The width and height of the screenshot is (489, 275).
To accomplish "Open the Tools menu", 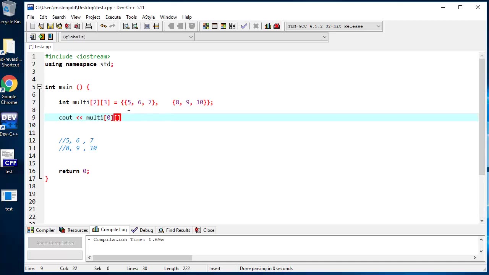I will (x=131, y=17).
